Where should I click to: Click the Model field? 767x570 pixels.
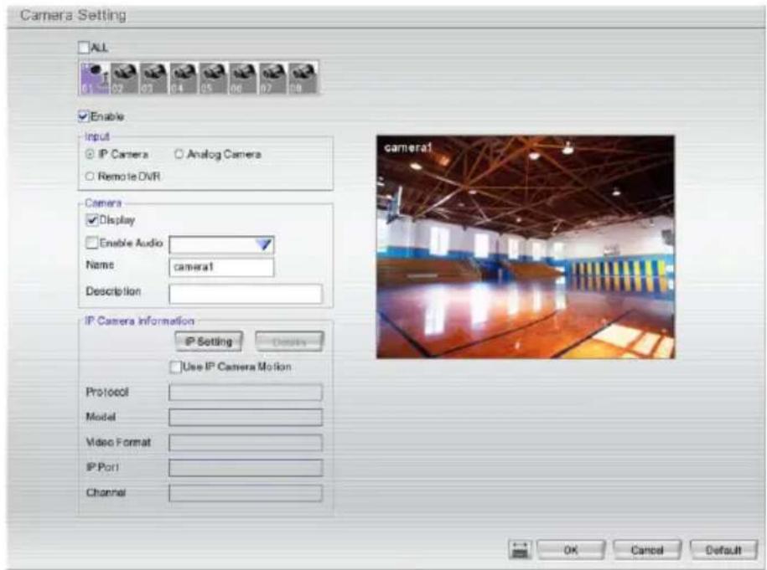[246, 417]
